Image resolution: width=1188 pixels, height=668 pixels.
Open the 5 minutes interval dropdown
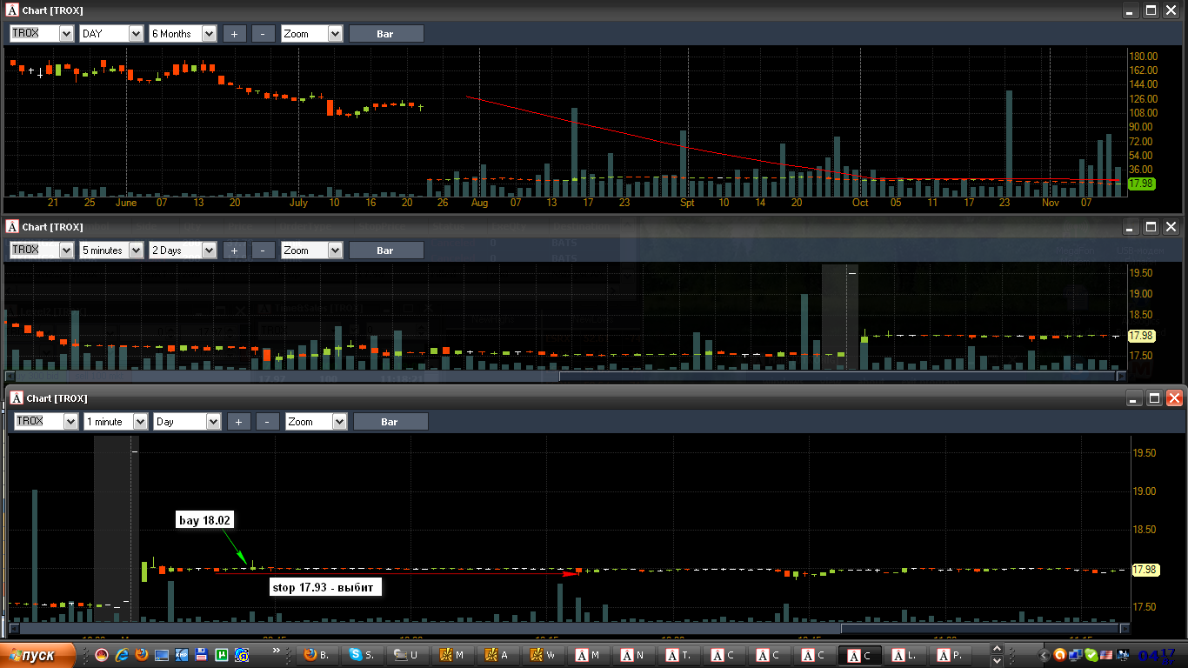136,250
